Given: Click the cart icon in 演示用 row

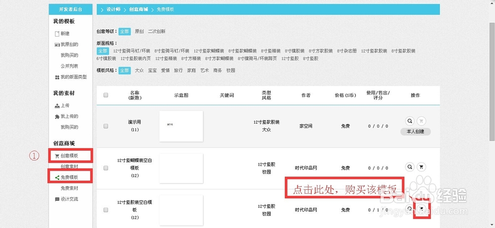Looking at the screenshot, I should click(x=421, y=121).
